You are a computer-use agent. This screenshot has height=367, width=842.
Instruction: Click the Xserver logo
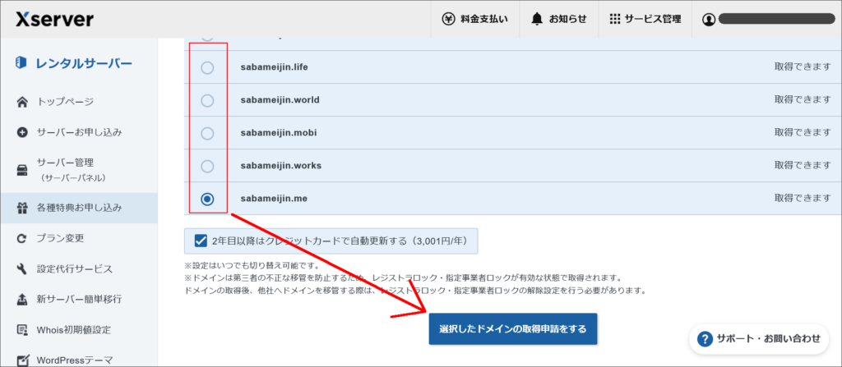[55, 20]
